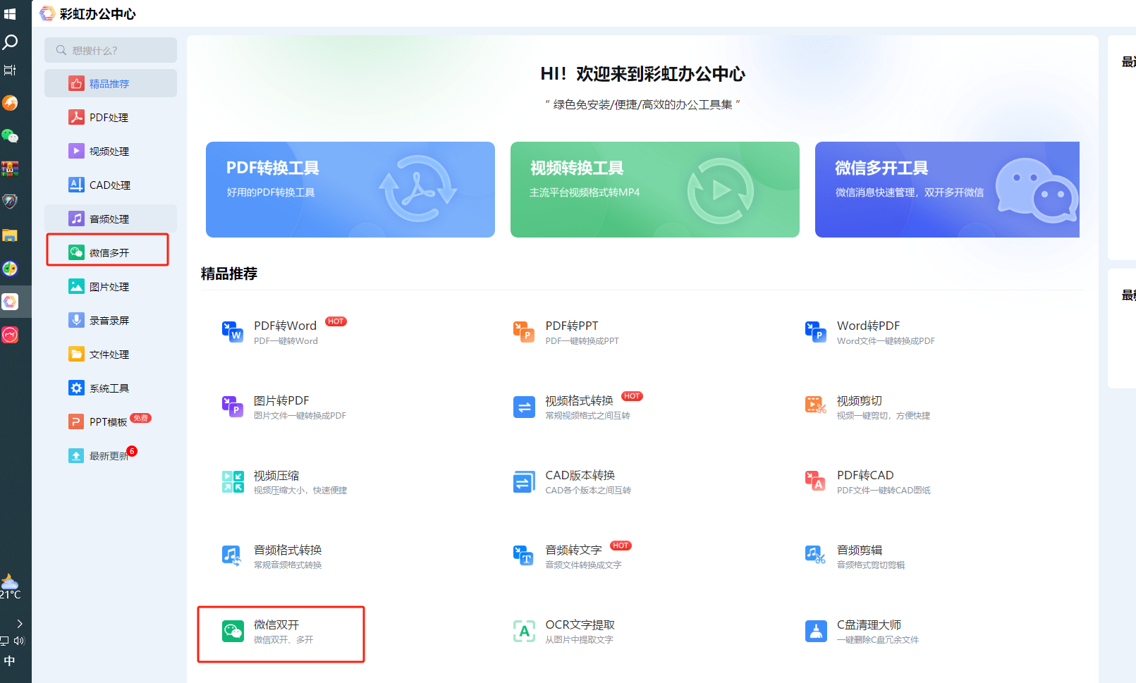
Task: Click the 最新更新 upload icon in sidebar
Action: [76, 455]
